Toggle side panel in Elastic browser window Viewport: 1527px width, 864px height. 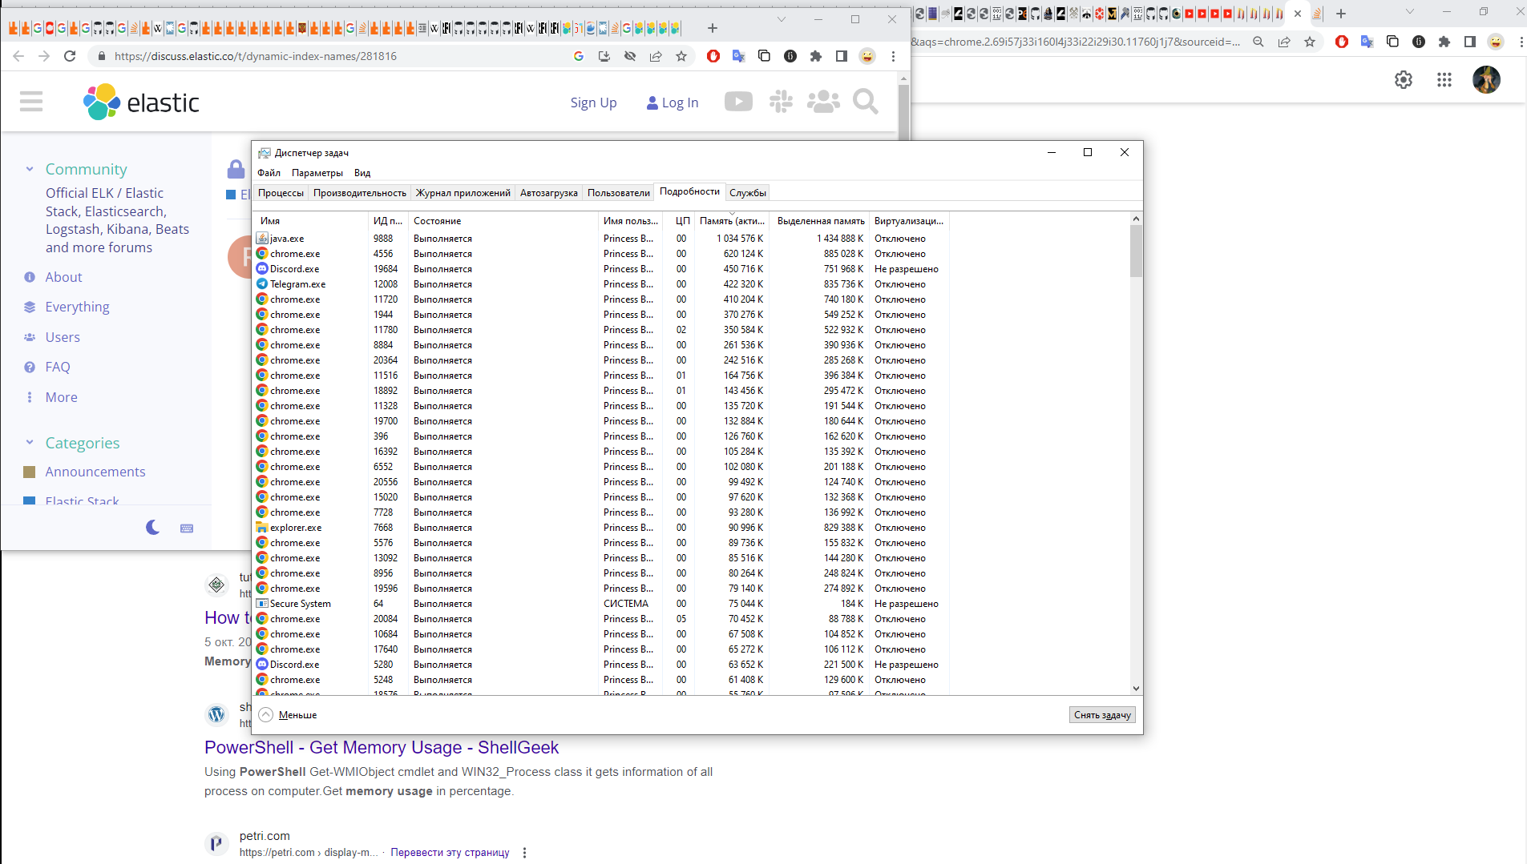[842, 56]
